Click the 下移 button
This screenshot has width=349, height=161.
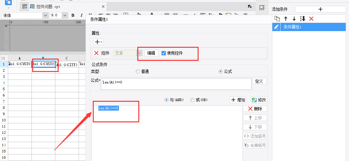pos(255,127)
